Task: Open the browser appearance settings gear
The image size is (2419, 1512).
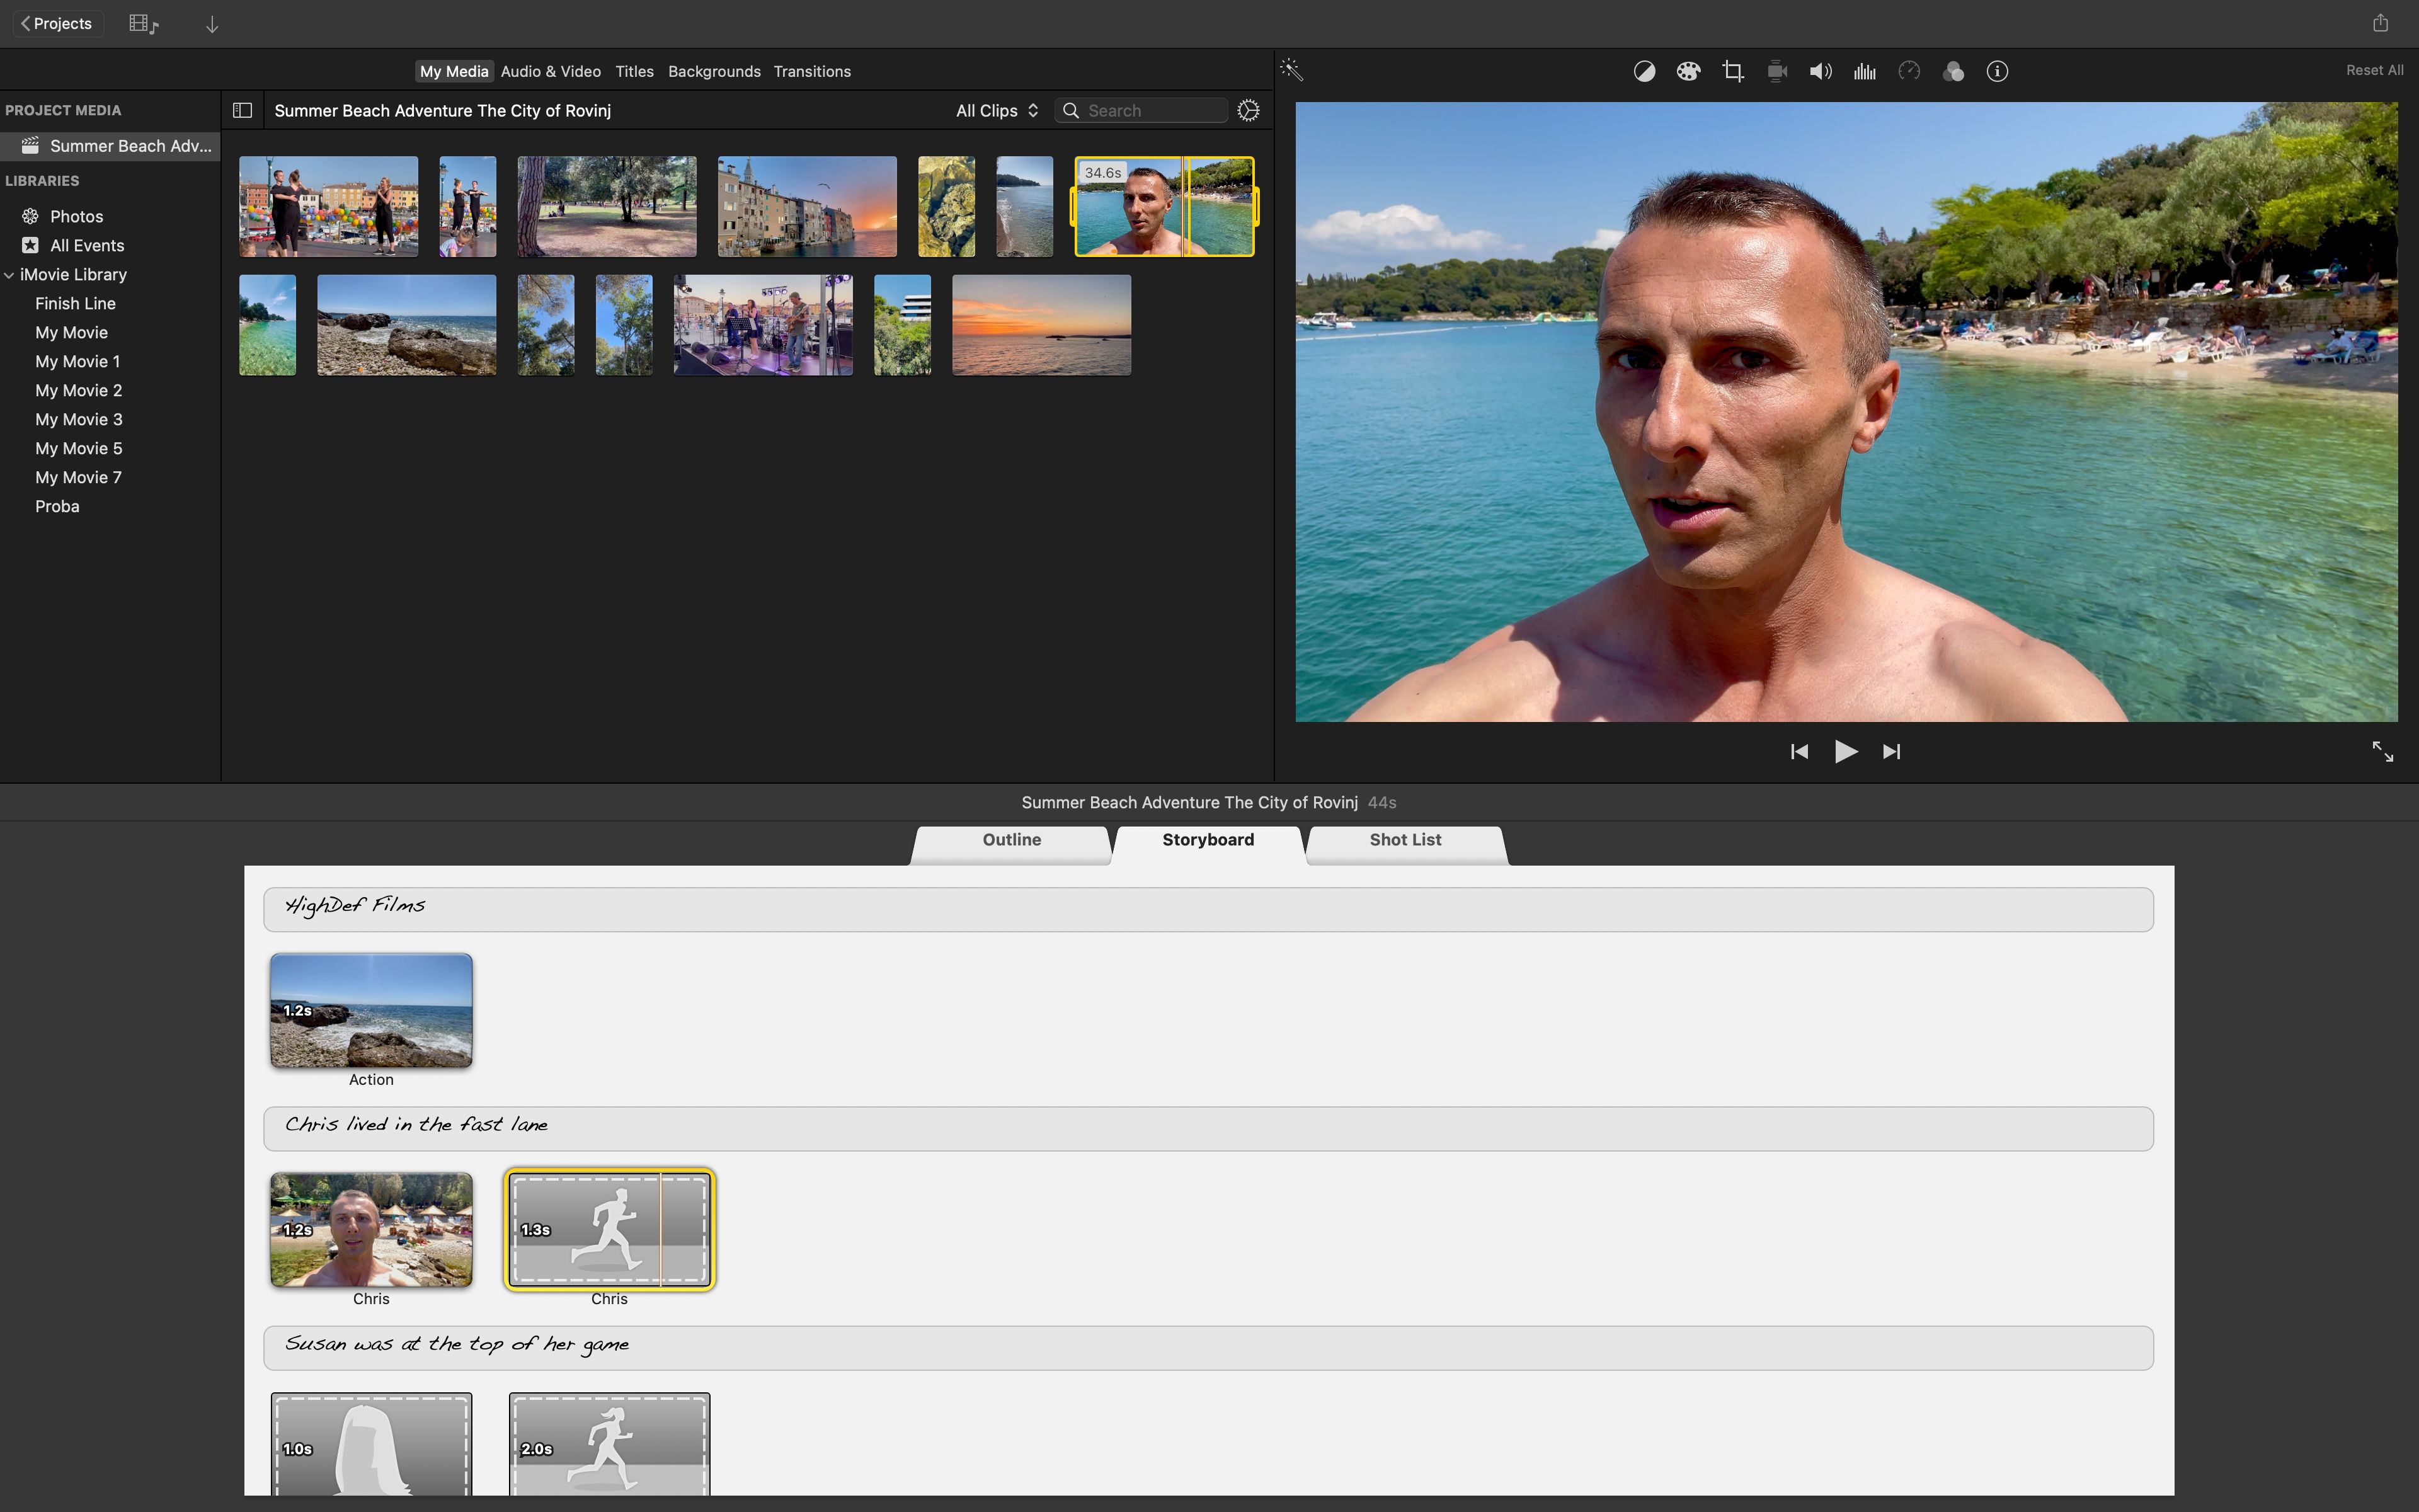Action: [1249, 111]
